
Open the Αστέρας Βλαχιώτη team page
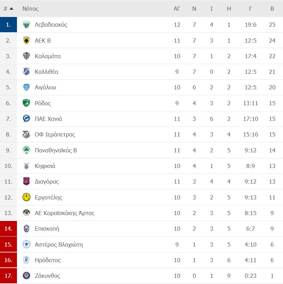(59, 245)
